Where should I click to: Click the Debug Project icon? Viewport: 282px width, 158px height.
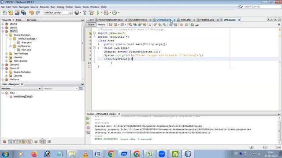click(x=106, y=13)
